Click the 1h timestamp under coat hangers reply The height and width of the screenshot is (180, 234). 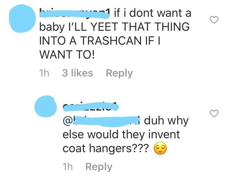point(67,166)
